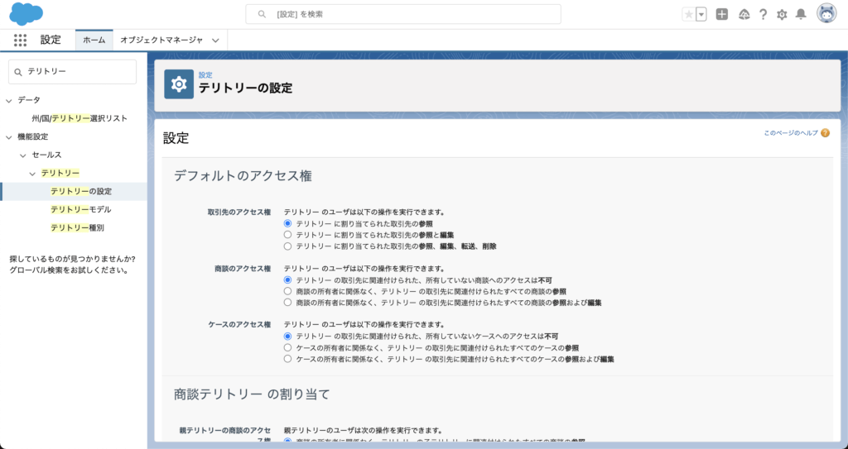Select case access 不可 radio
Screen dimensions: 848x449
coord(287,336)
